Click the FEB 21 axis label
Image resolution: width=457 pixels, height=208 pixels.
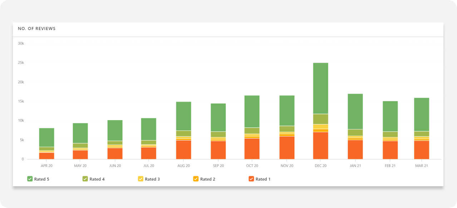[390, 166]
